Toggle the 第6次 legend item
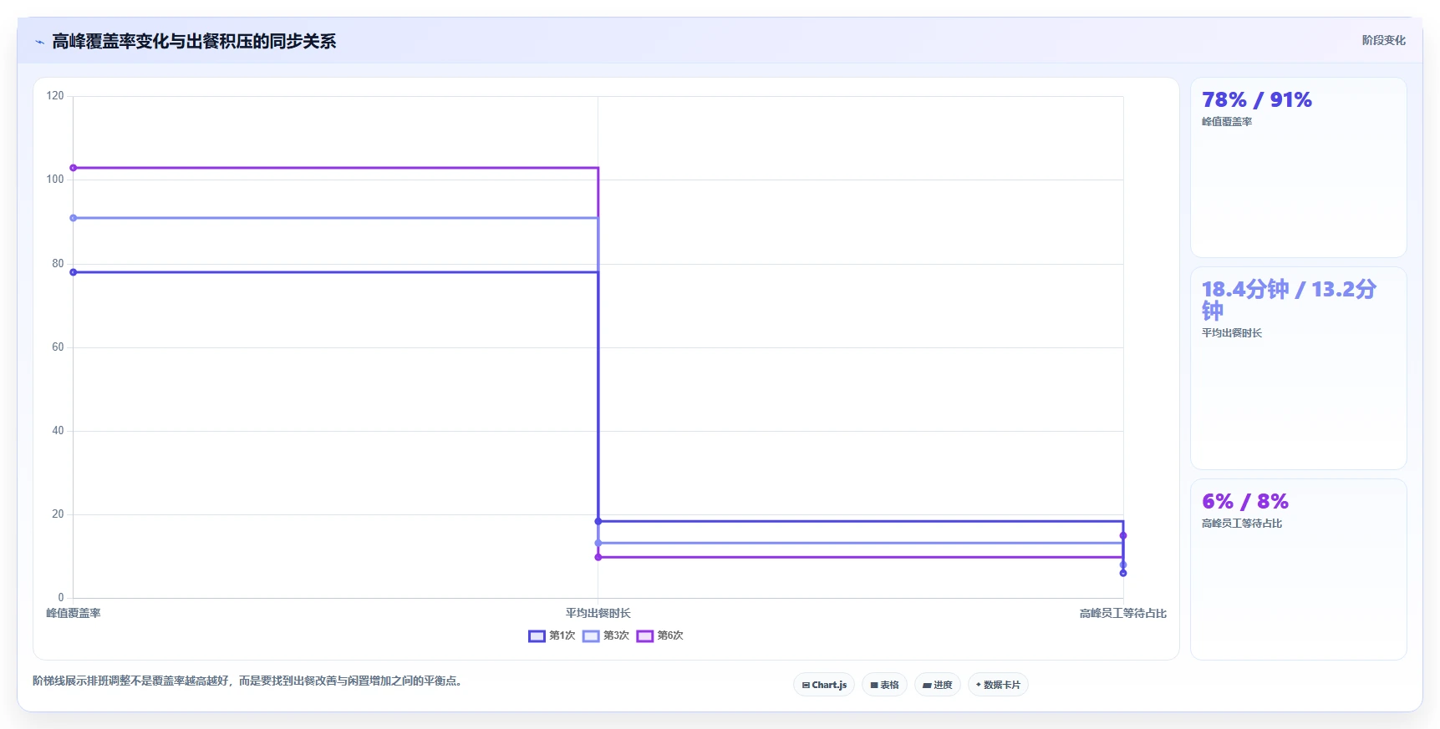The image size is (1440, 729). click(660, 635)
